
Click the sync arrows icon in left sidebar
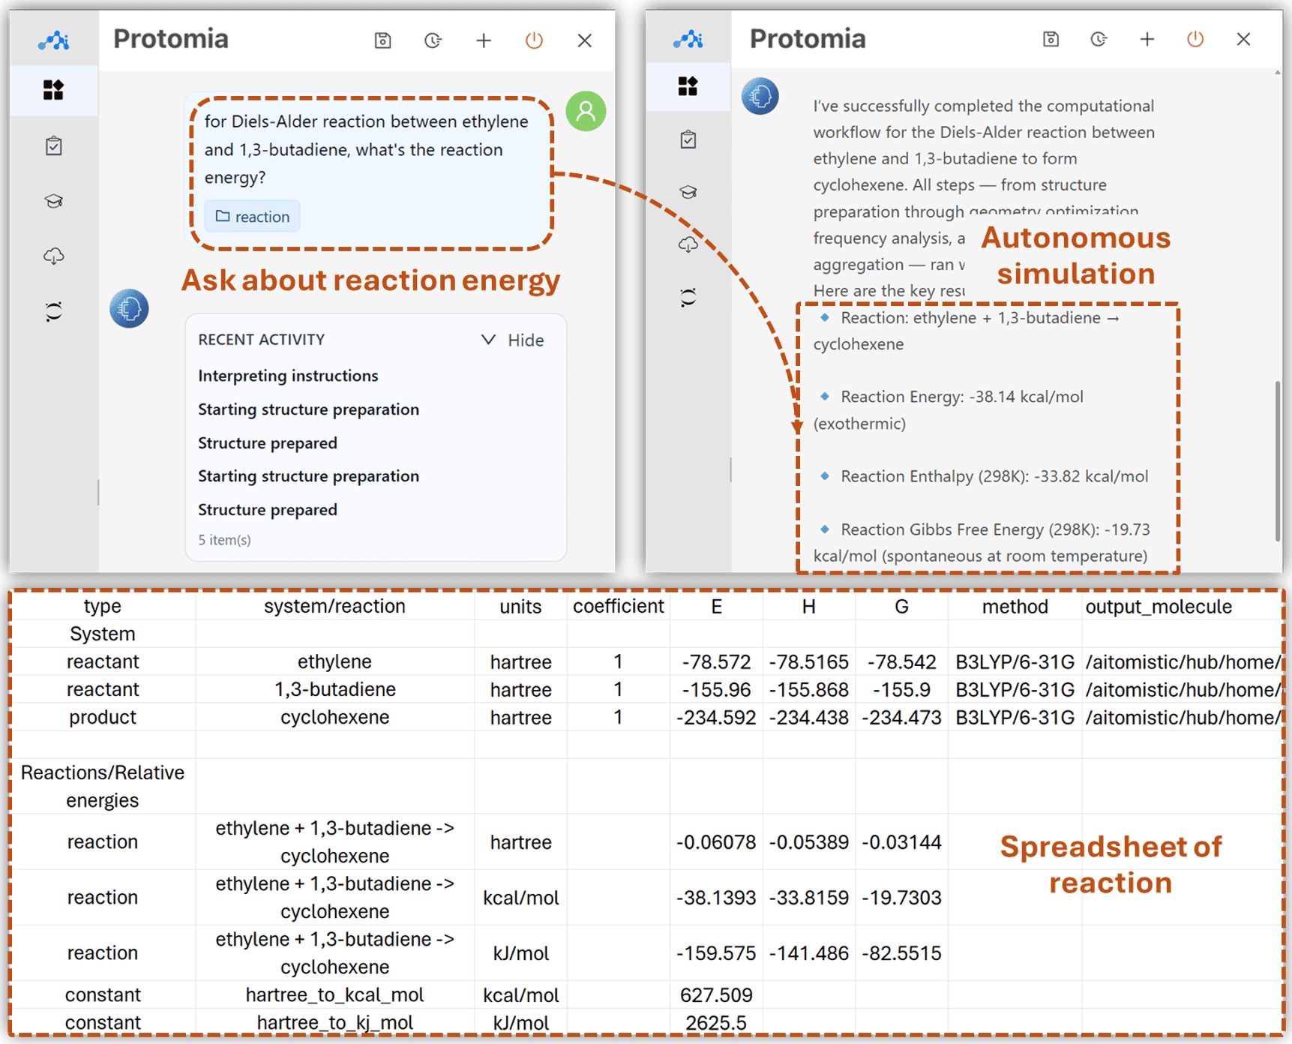click(53, 311)
